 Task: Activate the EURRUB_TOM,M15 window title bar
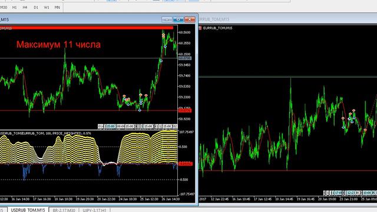288,19
